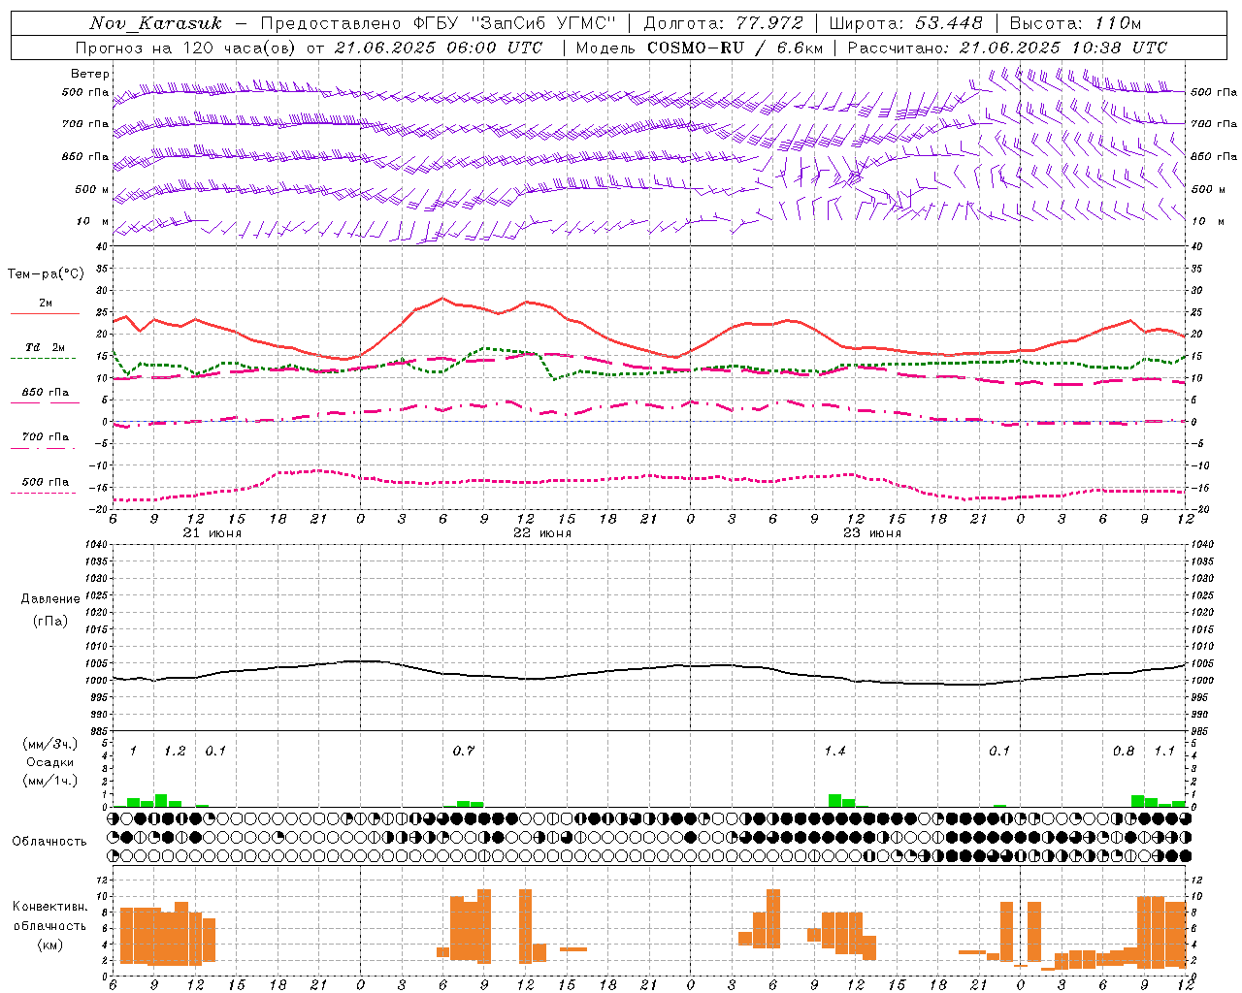Image resolution: width=1242 pixels, height=993 pixels.
Task: Click the 'Прогноз на 120 часа(ов)' forecast text
Action: coord(186,48)
